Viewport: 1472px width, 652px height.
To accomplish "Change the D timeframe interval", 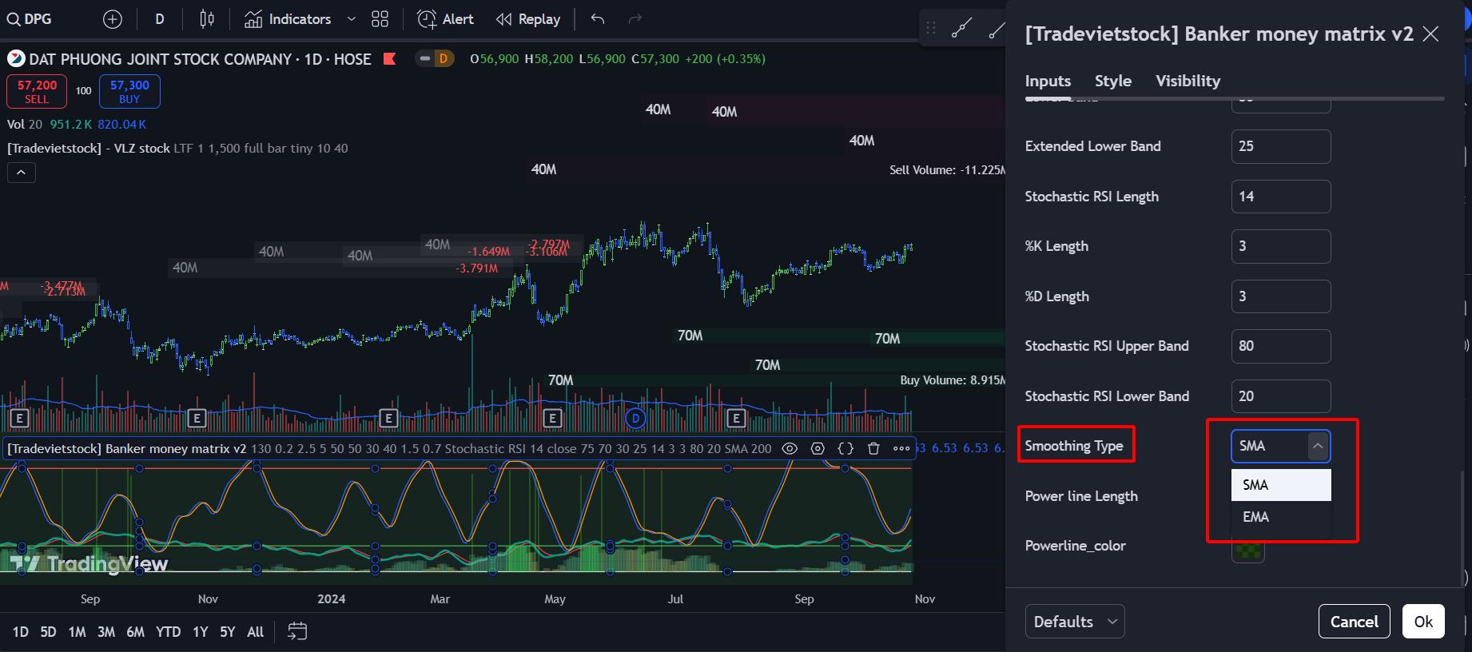I will [x=160, y=19].
